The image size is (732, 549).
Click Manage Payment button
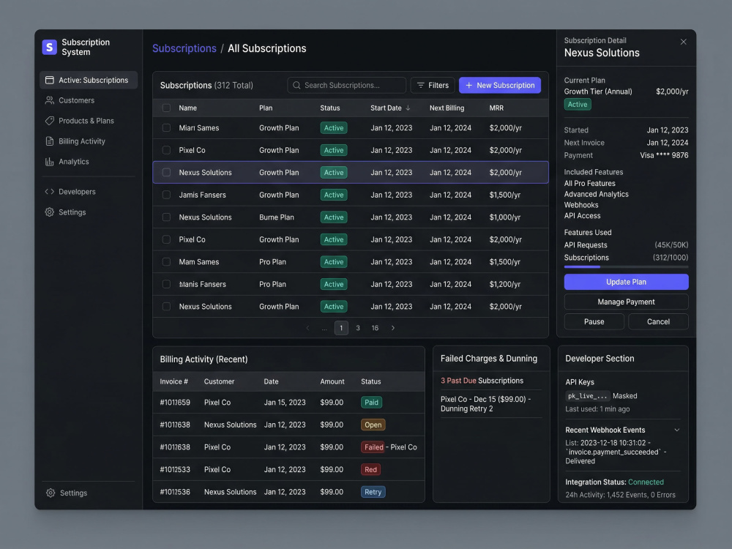click(x=626, y=302)
